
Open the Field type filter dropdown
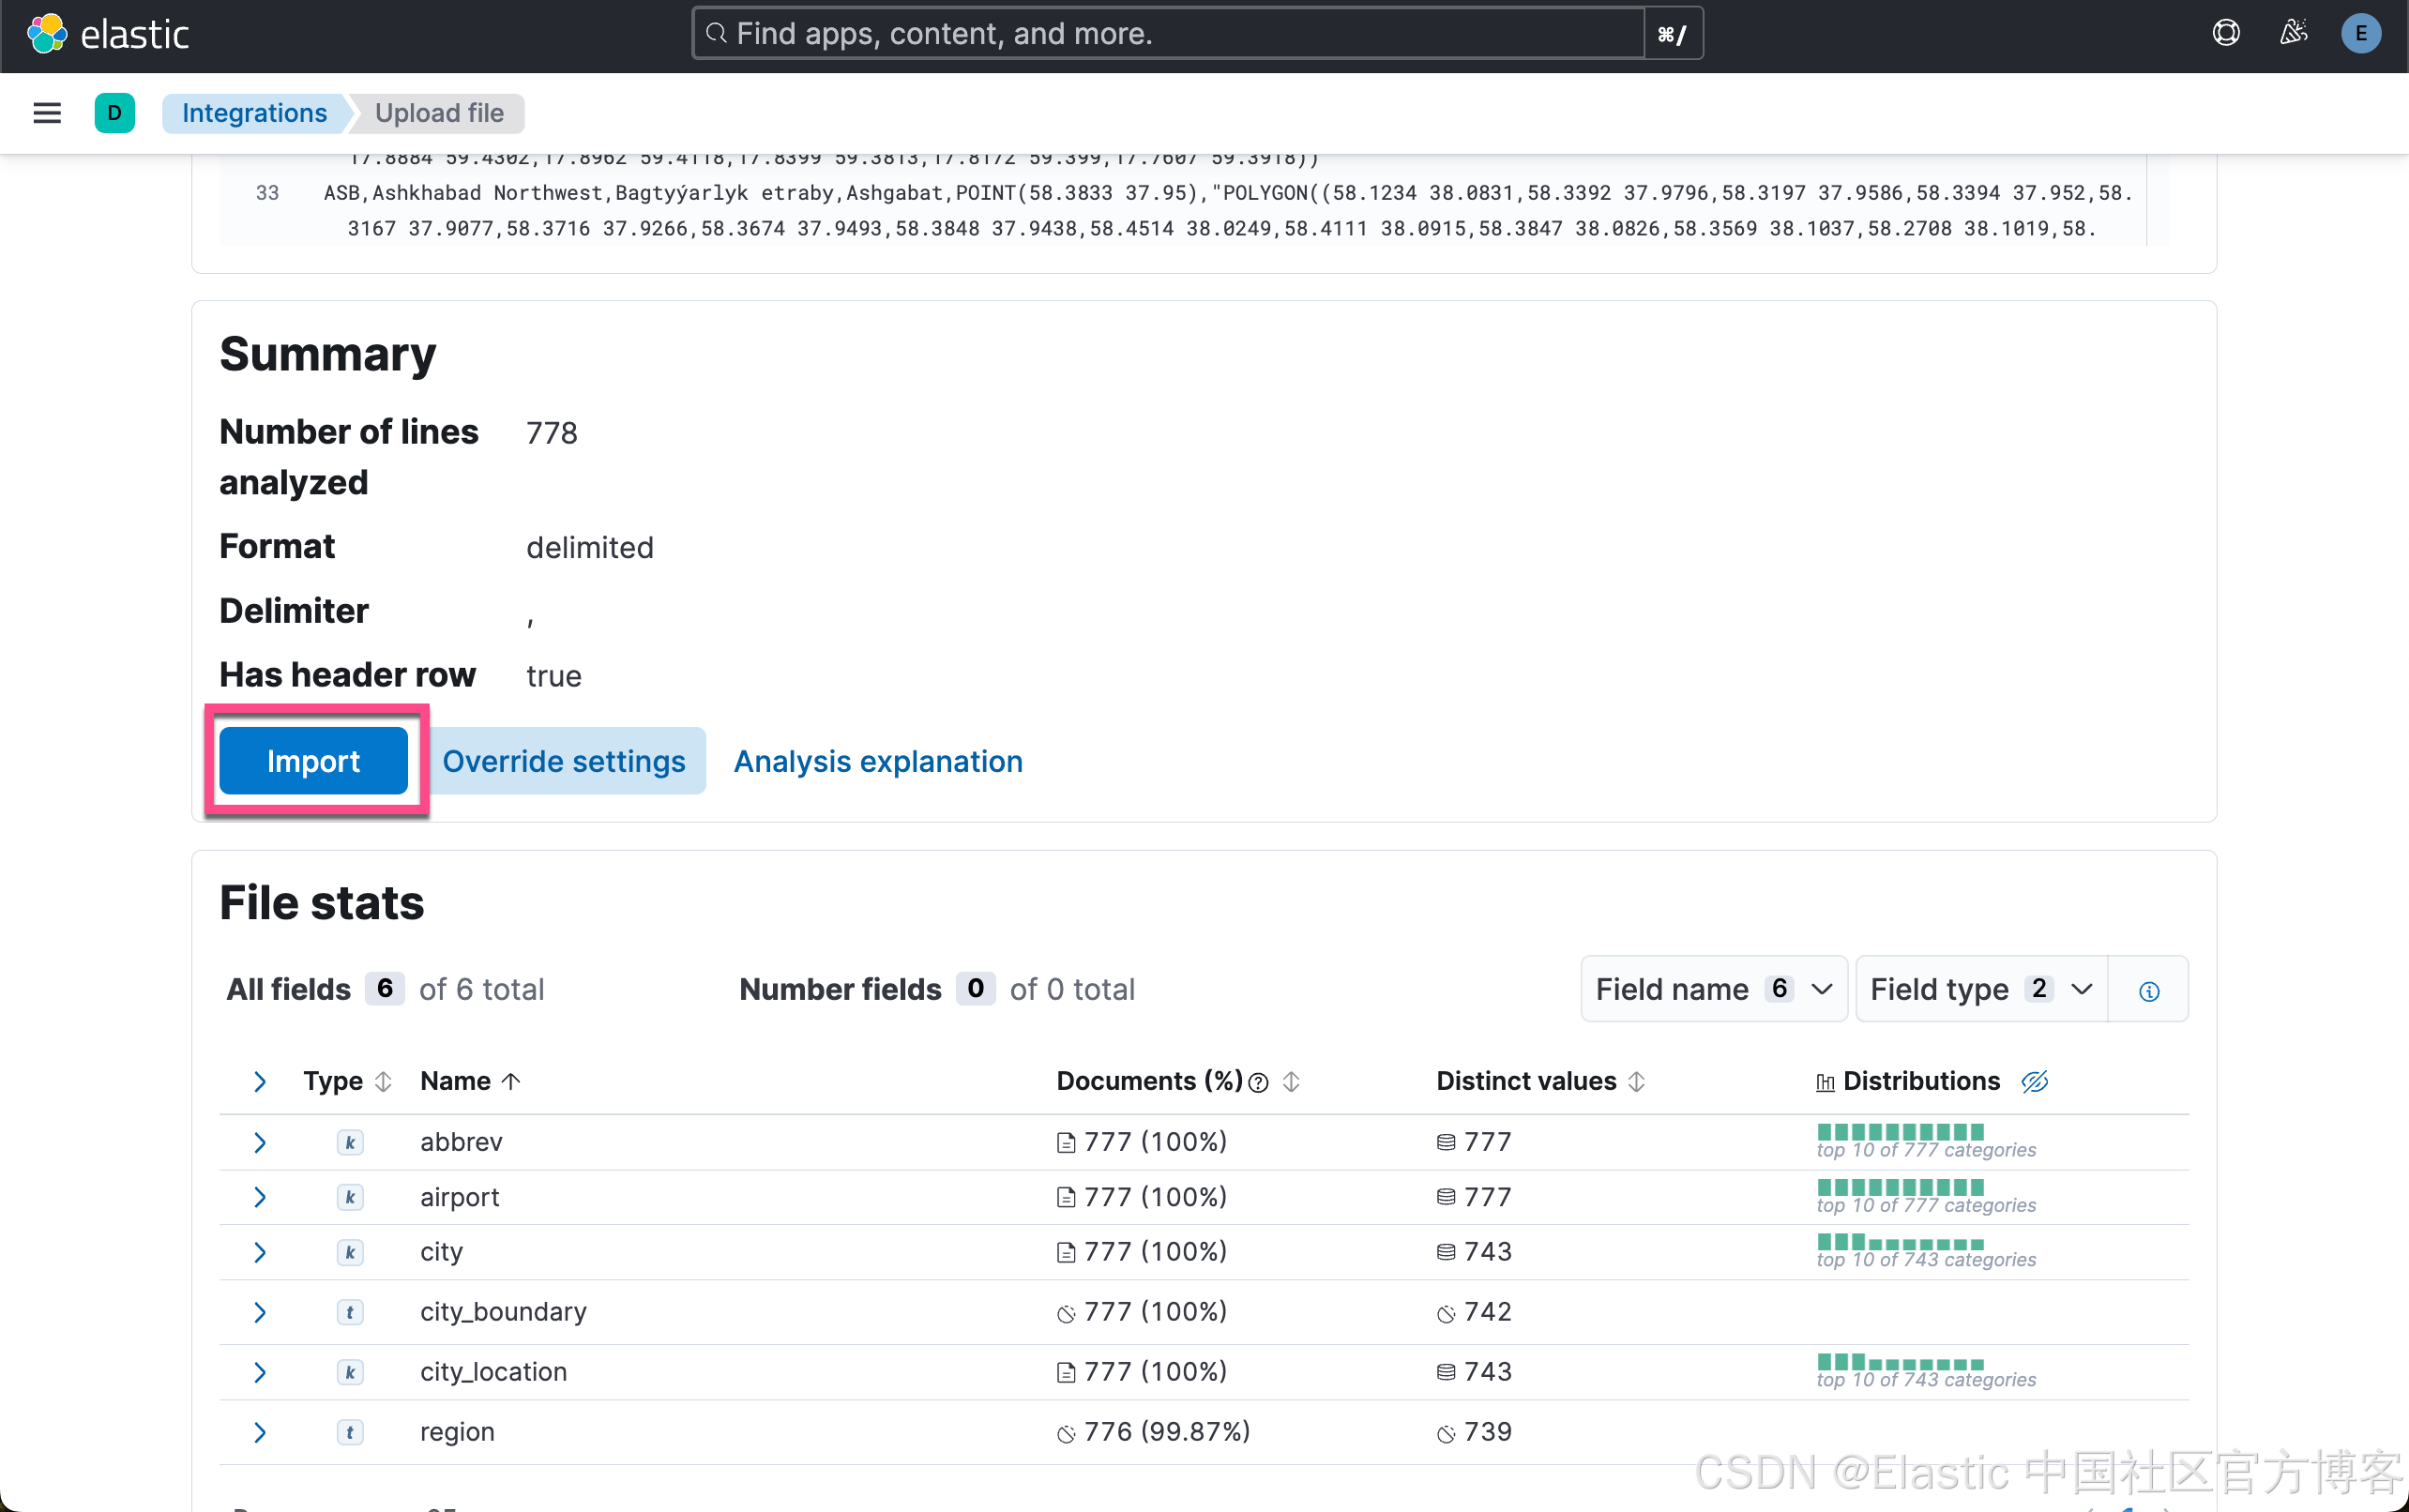[1979, 989]
